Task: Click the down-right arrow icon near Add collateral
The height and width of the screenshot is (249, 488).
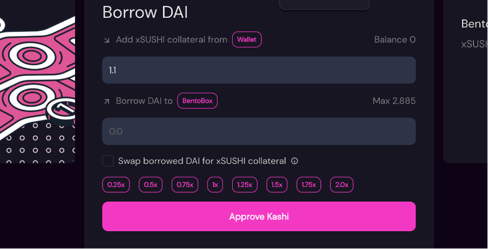Action: tap(107, 40)
